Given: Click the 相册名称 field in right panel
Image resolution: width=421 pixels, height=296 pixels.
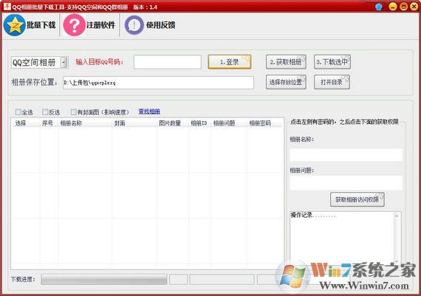Looking at the screenshot, I should click(x=346, y=155).
